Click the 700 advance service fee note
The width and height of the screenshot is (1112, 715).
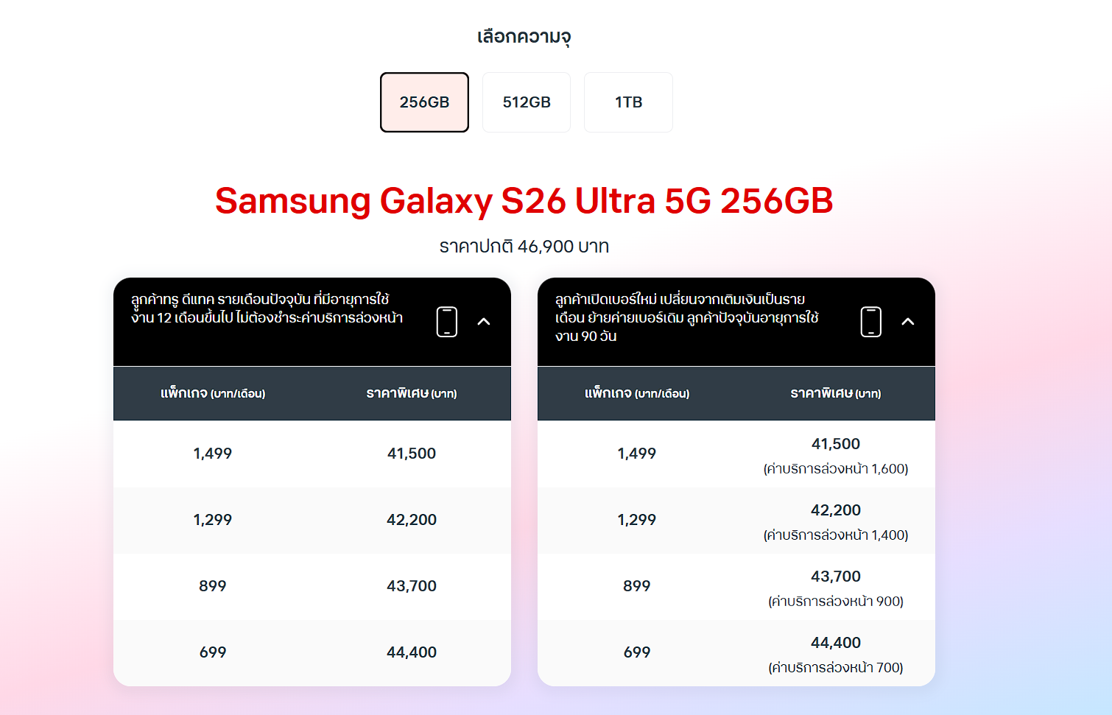pos(835,668)
